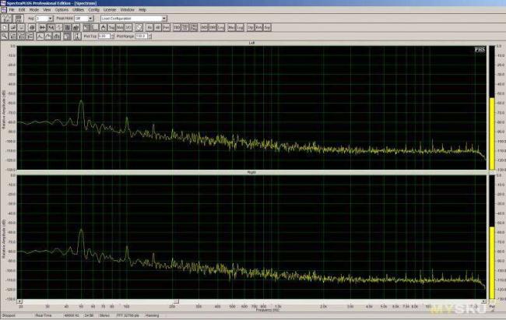The image size is (506, 320).
Task: Click the Hanning status bar entry
Action: tap(153, 315)
